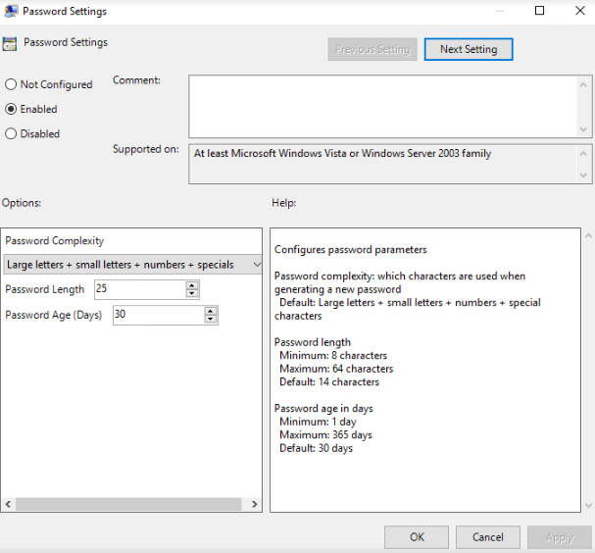Click the Password Age (Days) field
Screen dimensions: 595x553
coord(157,315)
